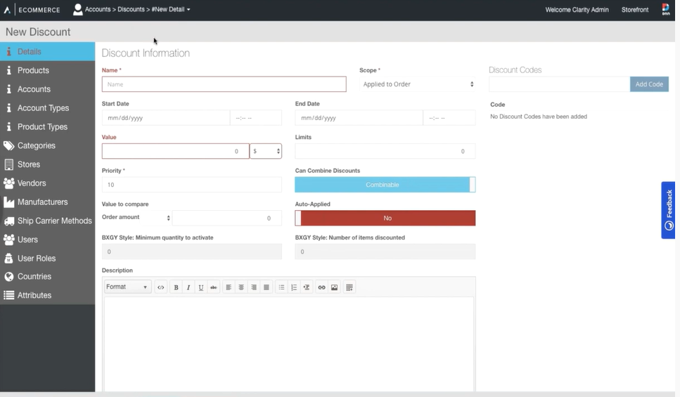Click the globe icon beside Countries
Screen dimensions: 680x397
[8, 277]
